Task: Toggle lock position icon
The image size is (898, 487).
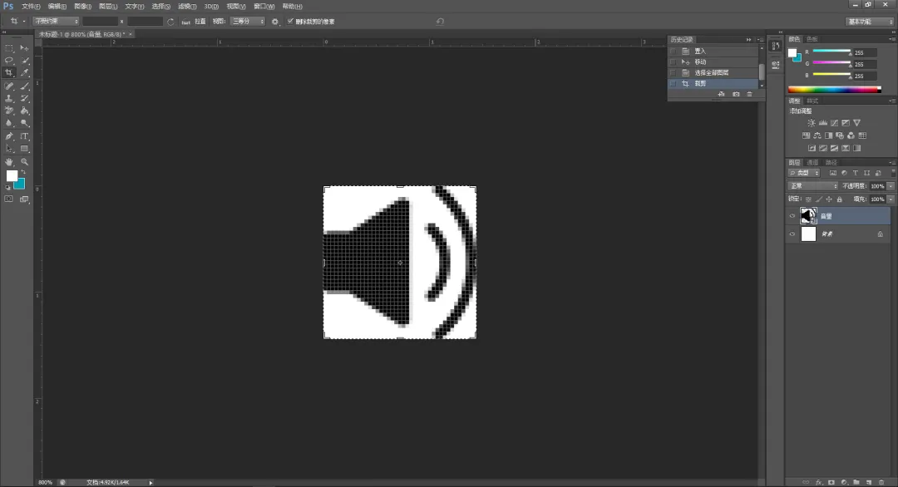Action: point(829,199)
